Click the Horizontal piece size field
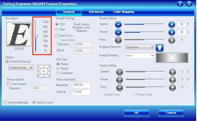The image size is (197, 121). pos(81,85)
